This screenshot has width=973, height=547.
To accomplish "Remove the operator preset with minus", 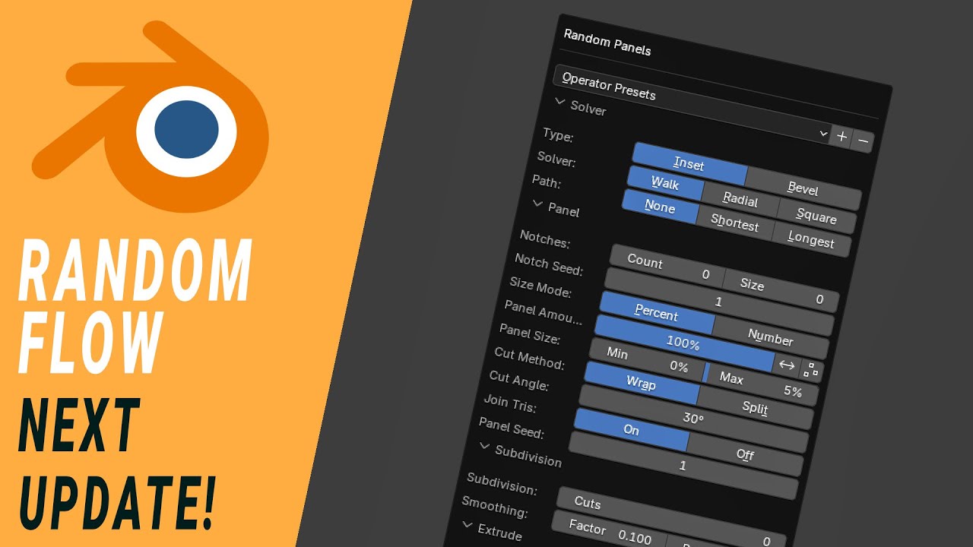I will click(863, 141).
